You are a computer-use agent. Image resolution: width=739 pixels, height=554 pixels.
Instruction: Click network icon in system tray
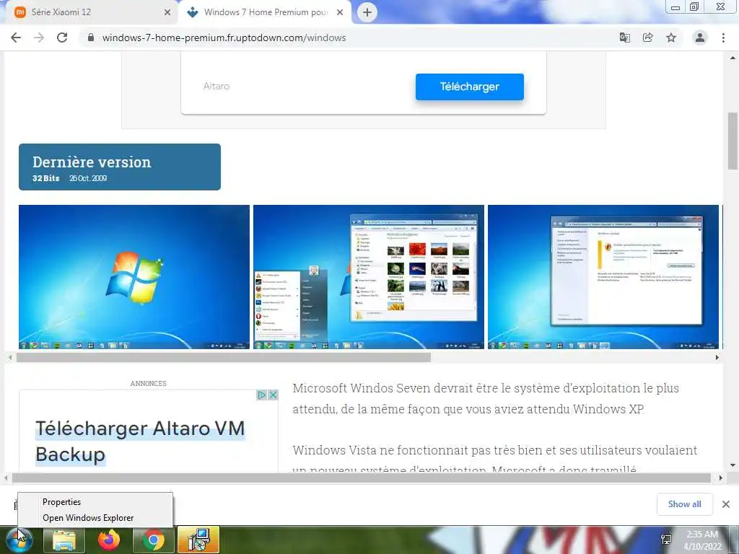pos(666,540)
